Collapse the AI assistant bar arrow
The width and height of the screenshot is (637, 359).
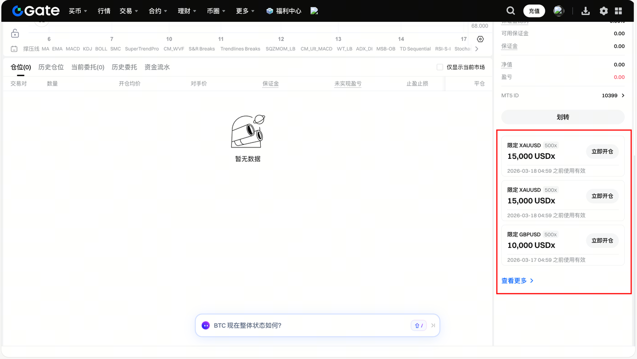coord(433,326)
